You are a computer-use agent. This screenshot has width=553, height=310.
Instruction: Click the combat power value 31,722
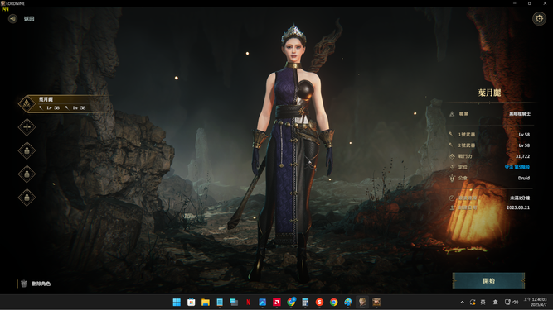point(522,156)
